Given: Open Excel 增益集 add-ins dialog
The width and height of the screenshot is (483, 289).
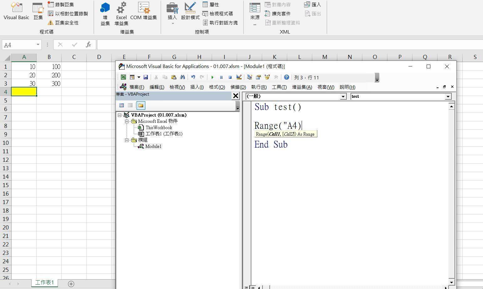Looking at the screenshot, I should click(x=121, y=14).
